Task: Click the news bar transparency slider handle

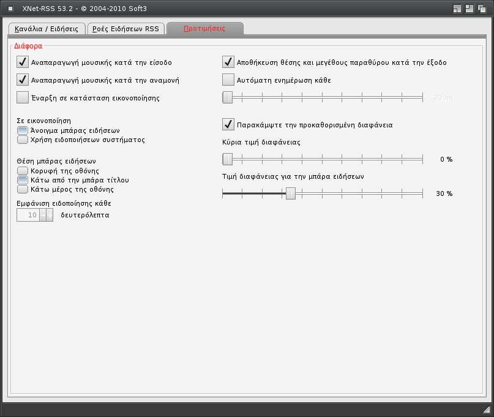Action: point(291,193)
